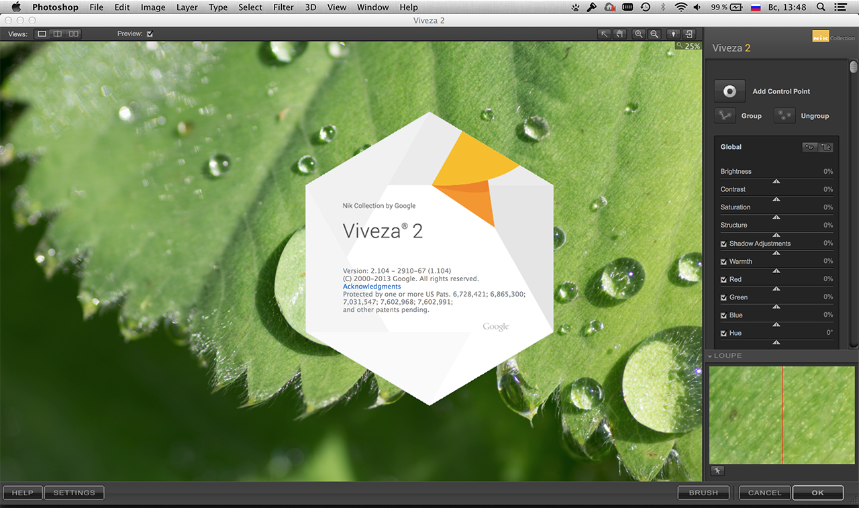Click the flashlight icon in menu bar
This screenshot has height=508, width=859.
click(592, 7)
